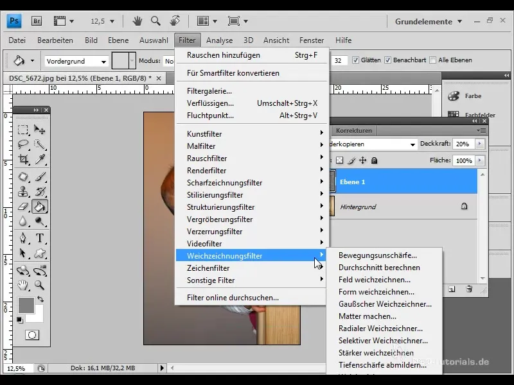514x385 pixels.
Task: Select the Path Selection tool
Action: [23, 253]
